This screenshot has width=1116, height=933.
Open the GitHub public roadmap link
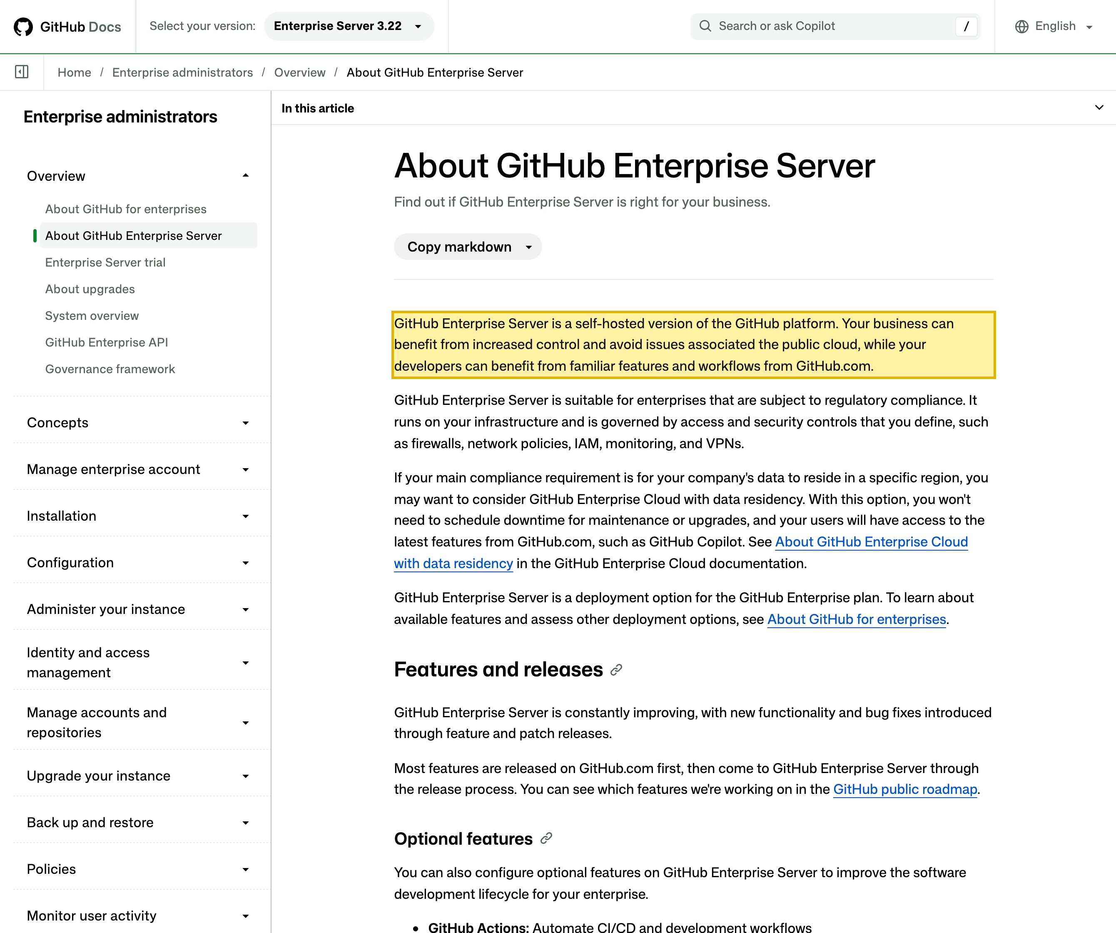click(x=905, y=789)
